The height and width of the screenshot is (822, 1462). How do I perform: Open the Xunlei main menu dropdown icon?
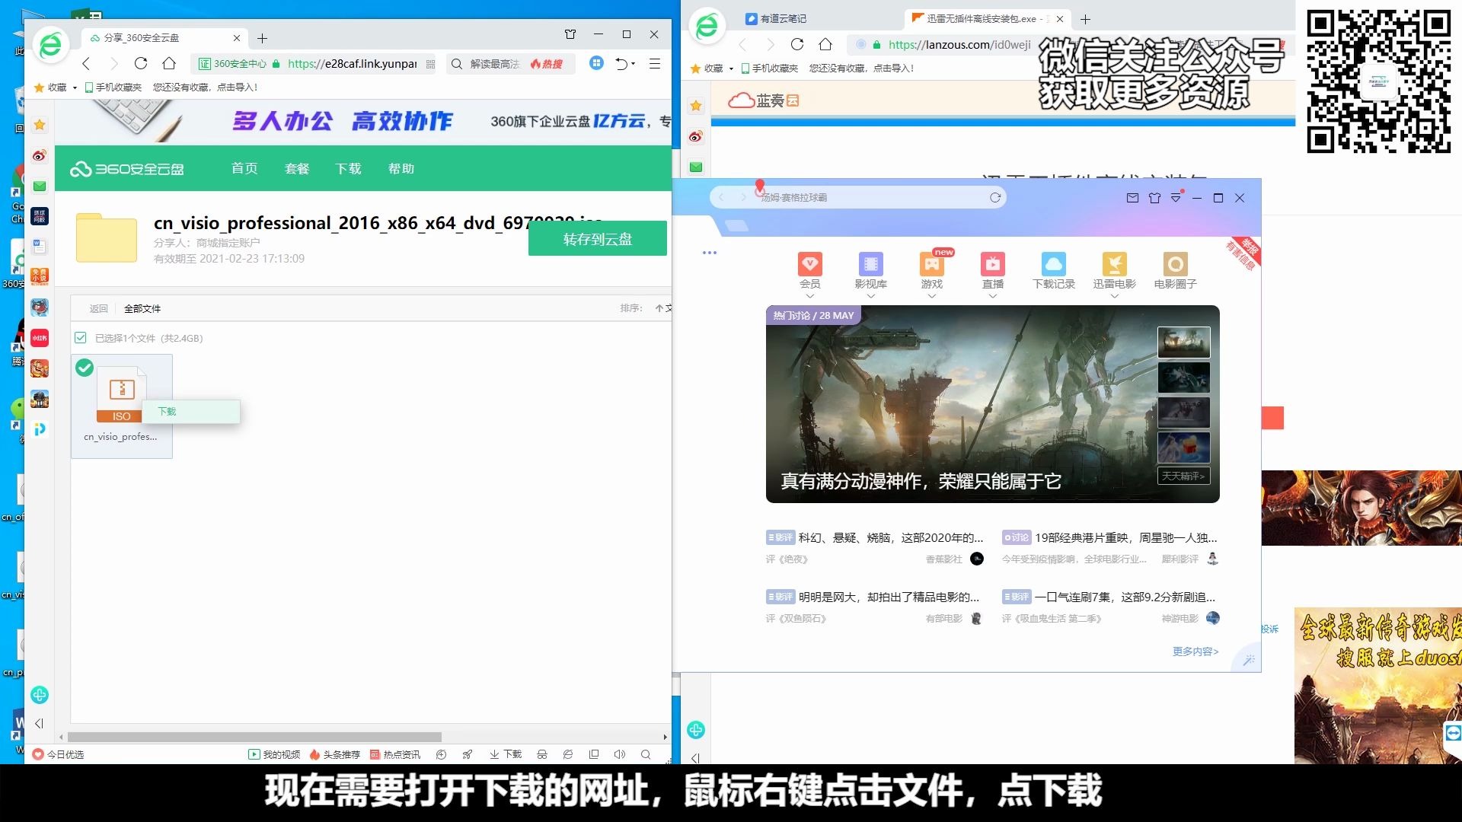point(1176,197)
